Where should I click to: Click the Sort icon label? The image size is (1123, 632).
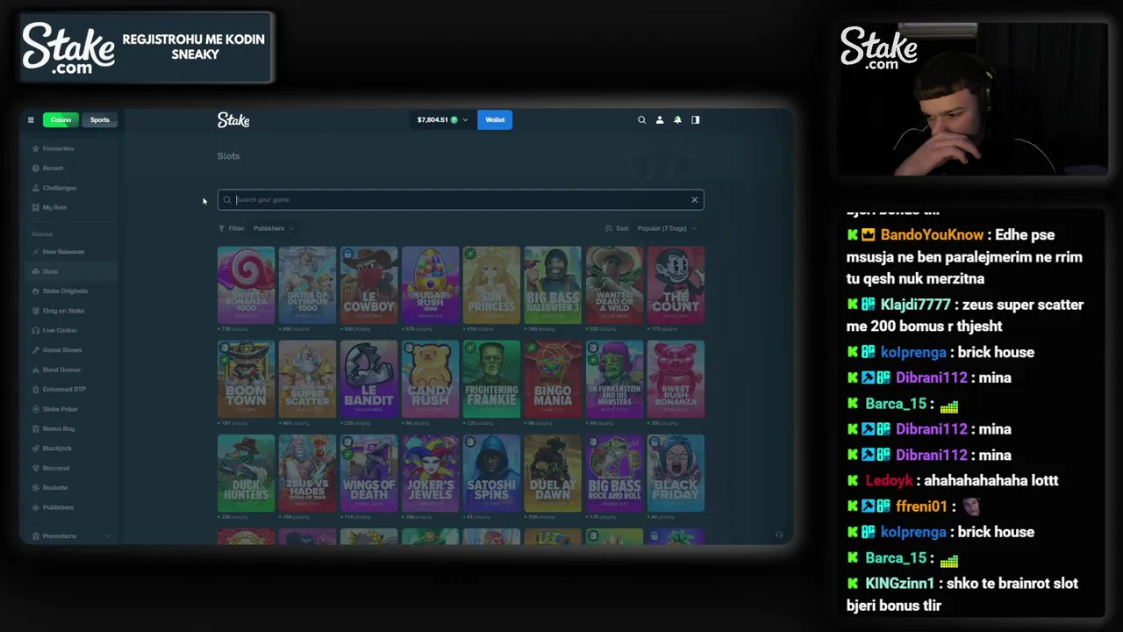[x=617, y=228]
